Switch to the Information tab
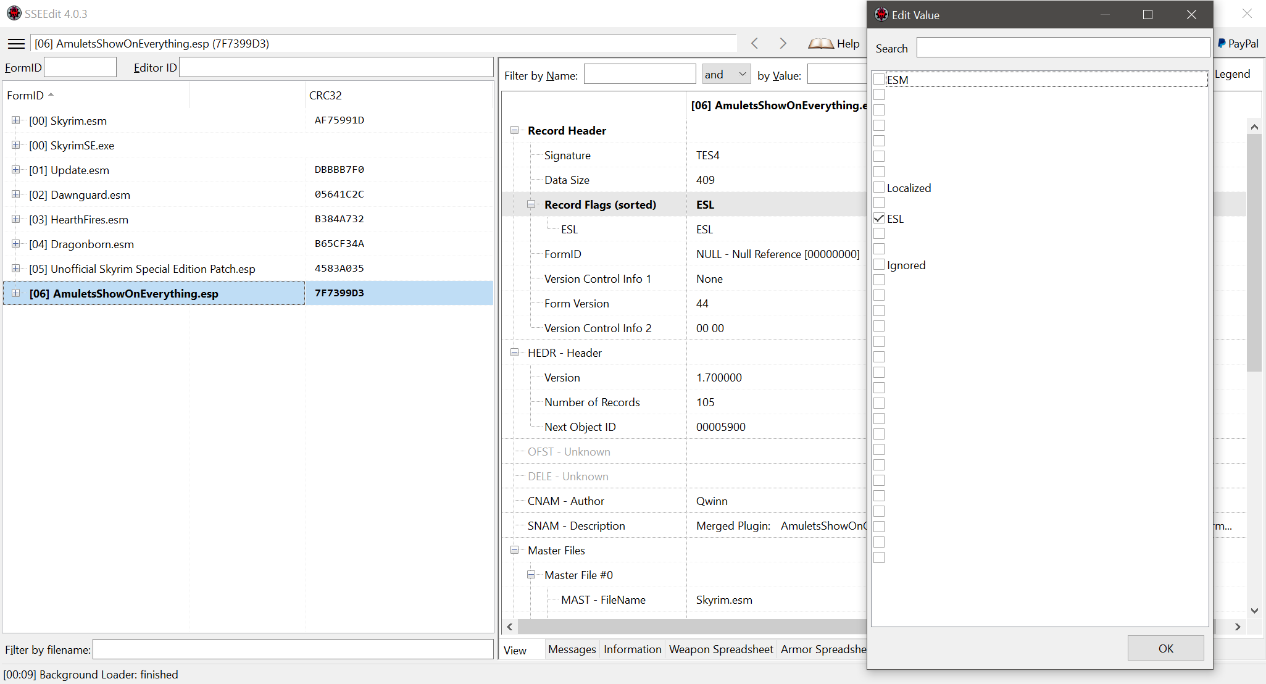Viewport: 1266px width, 684px height. pos(632,649)
